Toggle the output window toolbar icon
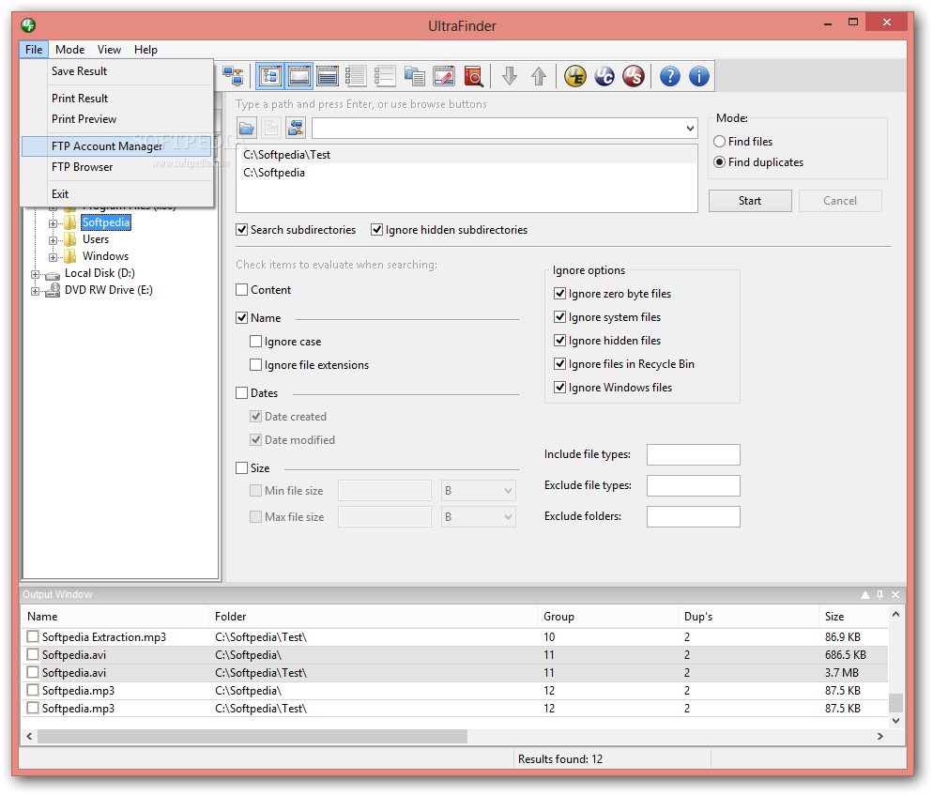This screenshot has width=933, height=795. [328, 76]
